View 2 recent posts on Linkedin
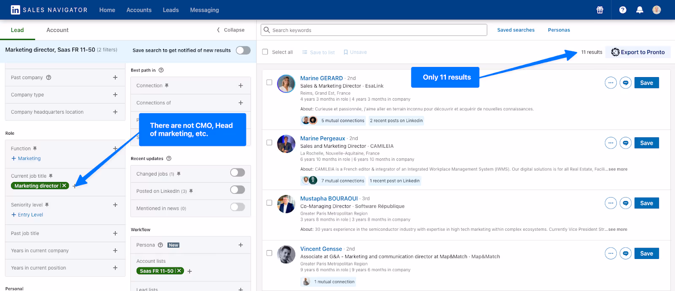This screenshot has width=675, height=291. pyautogui.click(x=396, y=121)
